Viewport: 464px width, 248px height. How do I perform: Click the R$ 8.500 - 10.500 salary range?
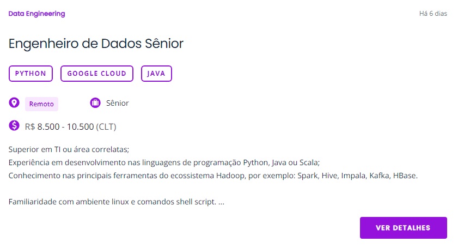pos(59,126)
